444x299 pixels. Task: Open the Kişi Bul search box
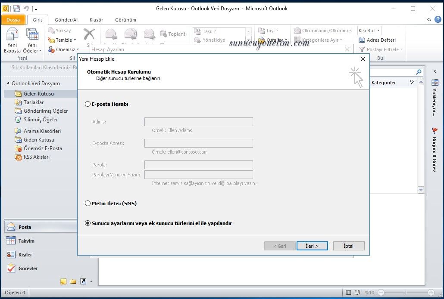[x=369, y=31]
